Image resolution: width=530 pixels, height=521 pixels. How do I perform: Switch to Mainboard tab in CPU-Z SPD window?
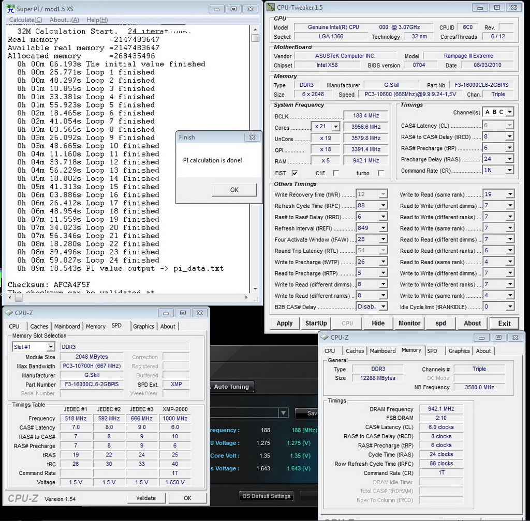[67, 326]
